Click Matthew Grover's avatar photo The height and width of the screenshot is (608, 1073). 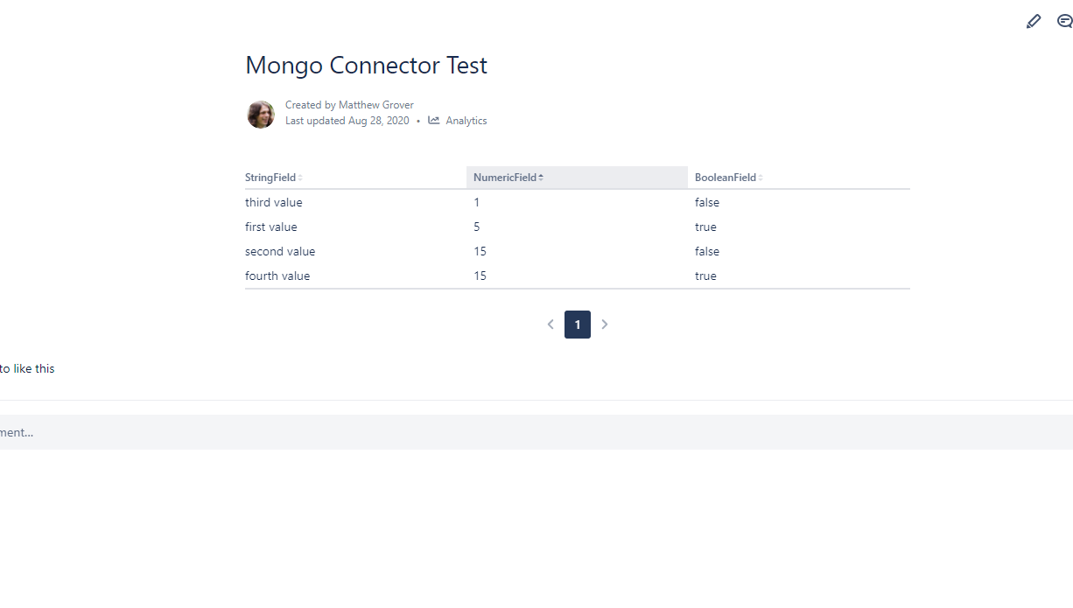coord(261,114)
